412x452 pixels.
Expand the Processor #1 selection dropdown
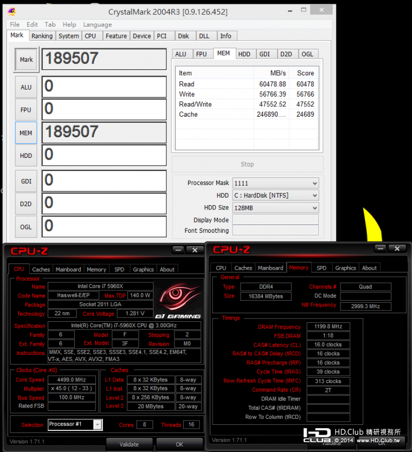pyautogui.click(x=75, y=424)
